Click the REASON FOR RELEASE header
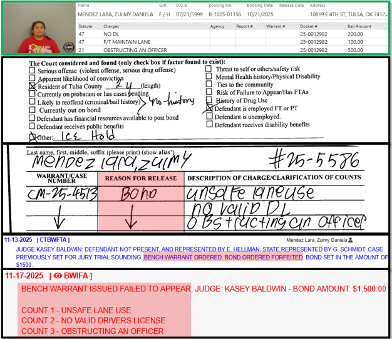This screenshot has width=392, height=339. click(141, 178)
